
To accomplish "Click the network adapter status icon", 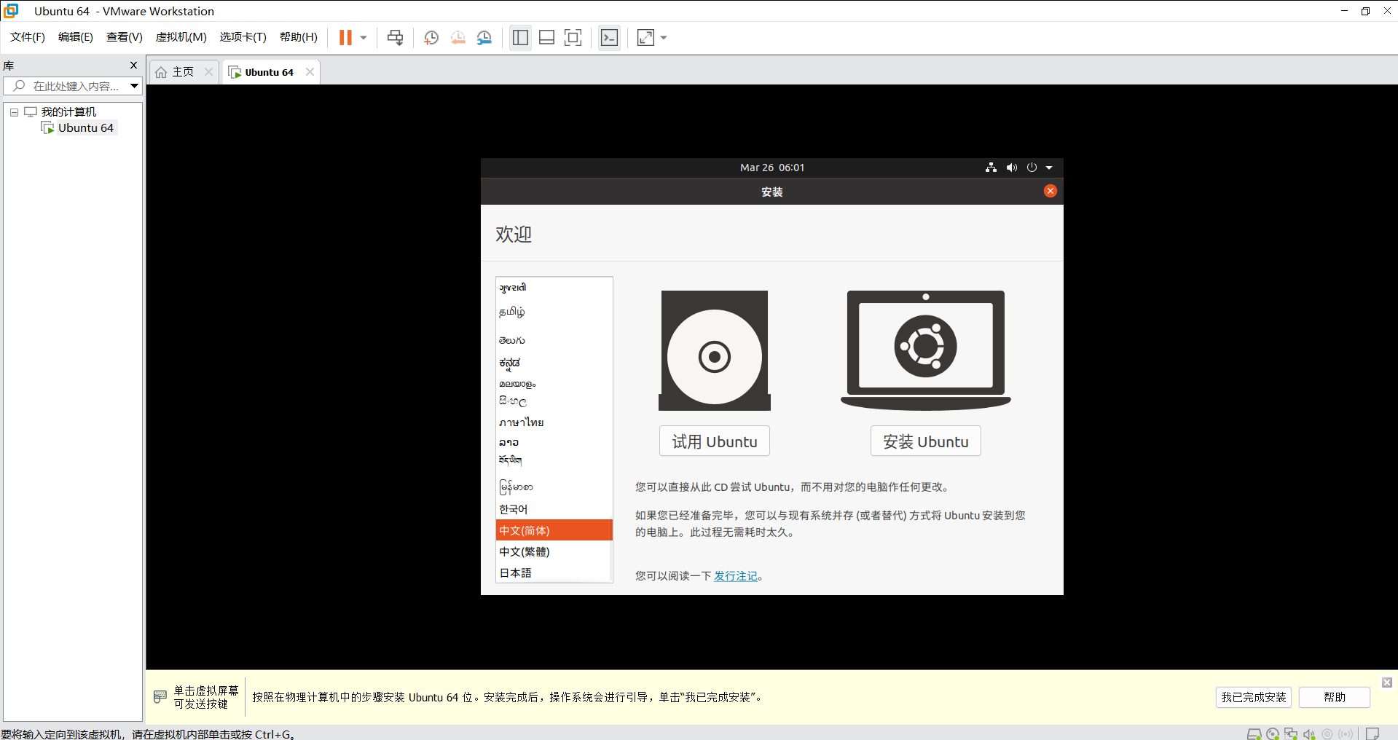I will click(1291, 734).
